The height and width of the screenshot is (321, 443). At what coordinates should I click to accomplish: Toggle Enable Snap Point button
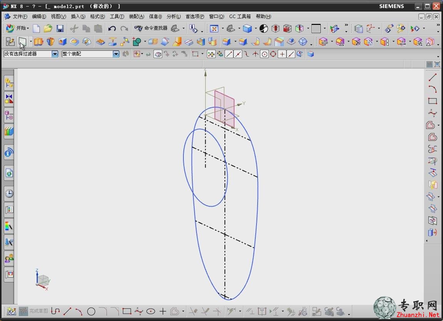point(211,54)
